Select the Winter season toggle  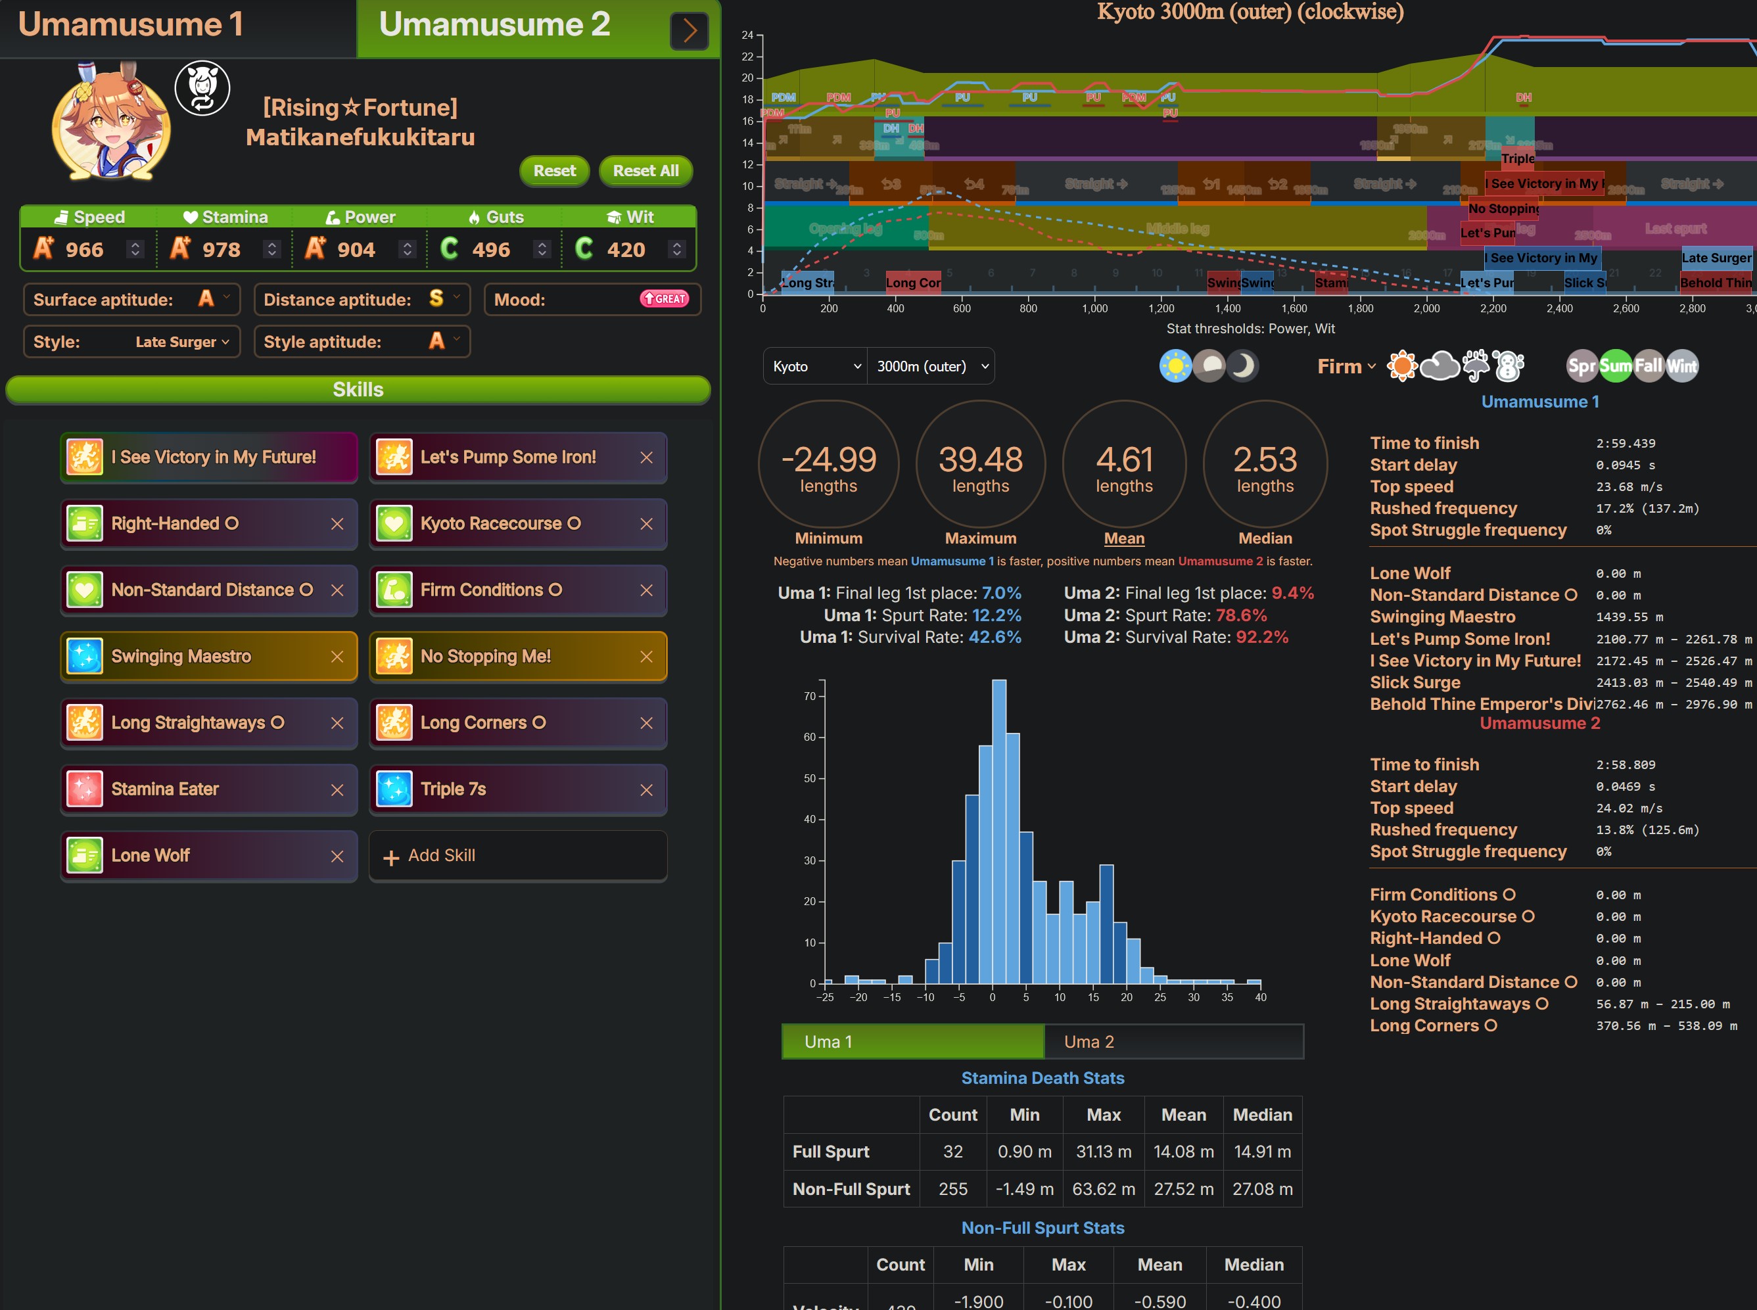point(1681,366)
